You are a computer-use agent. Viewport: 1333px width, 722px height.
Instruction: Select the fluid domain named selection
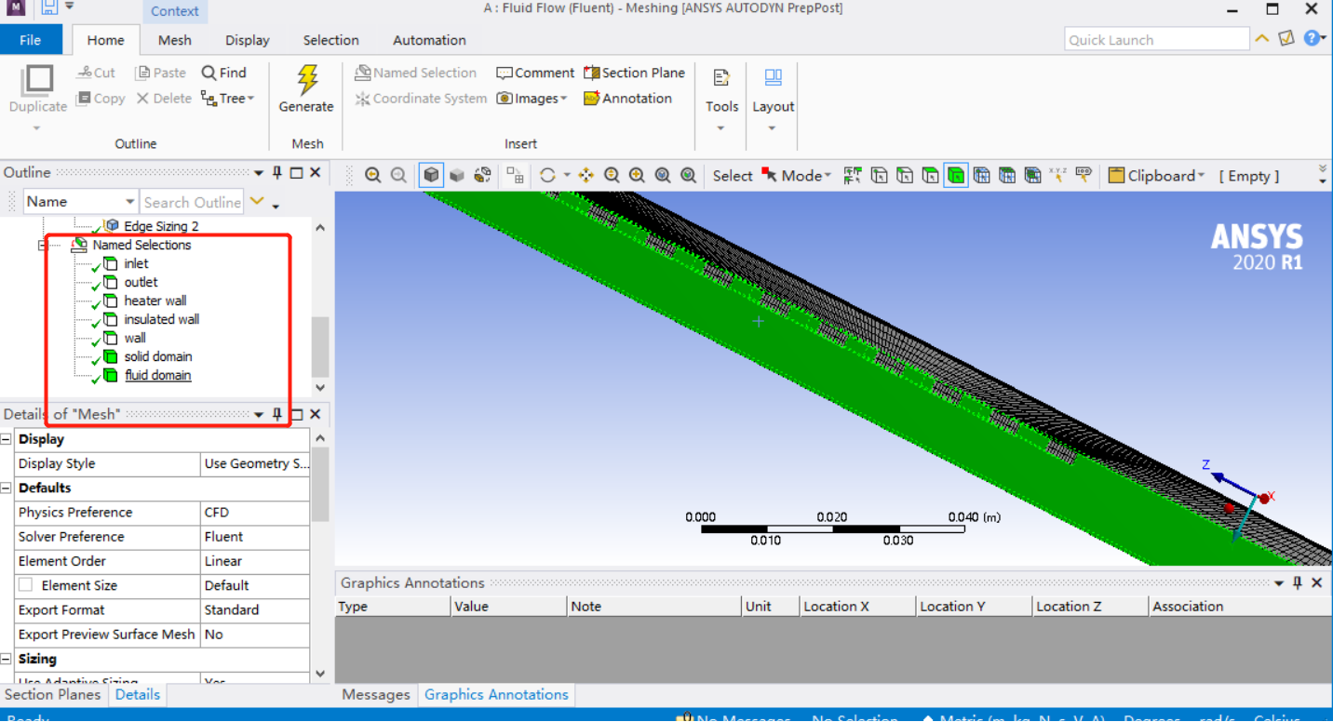click(x=157, y=375)
